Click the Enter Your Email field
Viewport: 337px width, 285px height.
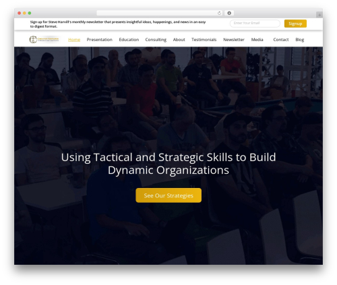pos(255,24)
